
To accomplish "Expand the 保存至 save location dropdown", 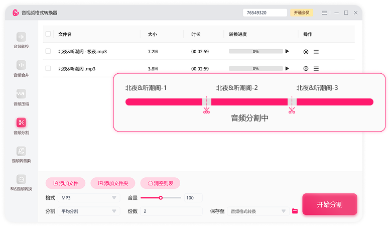I will [258, 211].
